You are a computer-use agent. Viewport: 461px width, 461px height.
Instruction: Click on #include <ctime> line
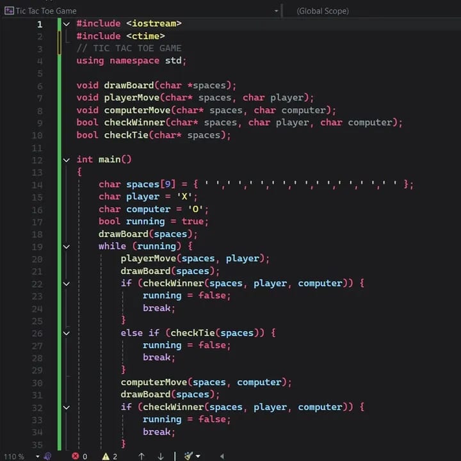pyautogui.click(x=120, y=36)
